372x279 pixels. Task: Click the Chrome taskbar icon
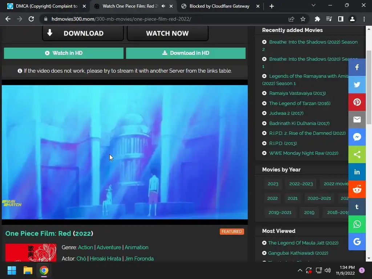coord(44,270)
